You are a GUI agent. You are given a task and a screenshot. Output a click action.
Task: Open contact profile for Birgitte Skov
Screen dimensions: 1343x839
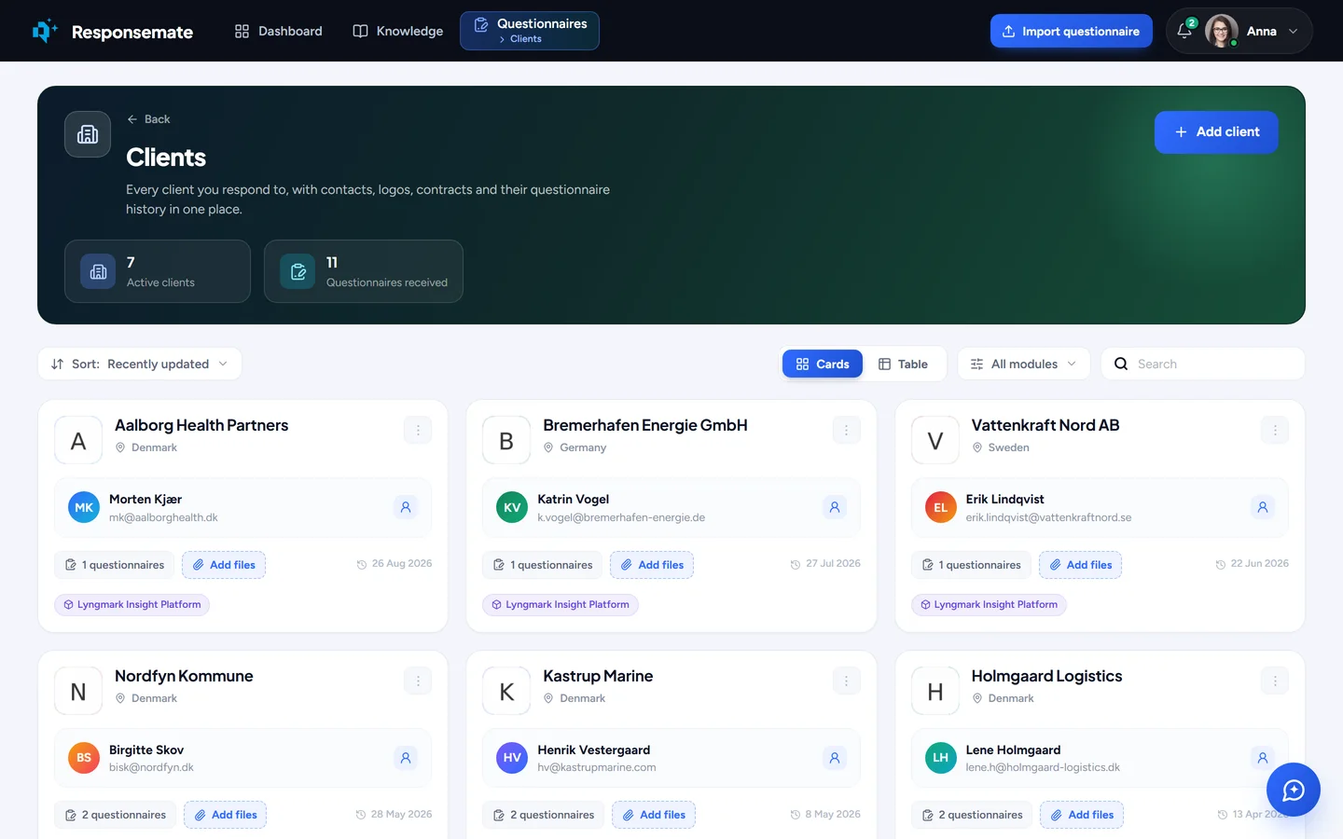click(x=406, y=758)
